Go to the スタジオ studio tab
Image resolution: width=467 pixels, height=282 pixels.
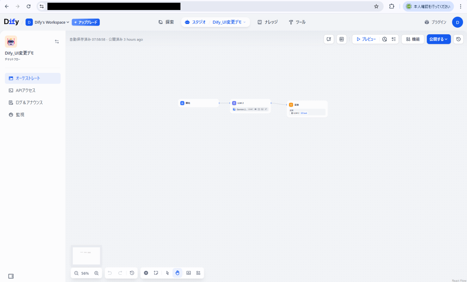(x=195, y=22)
